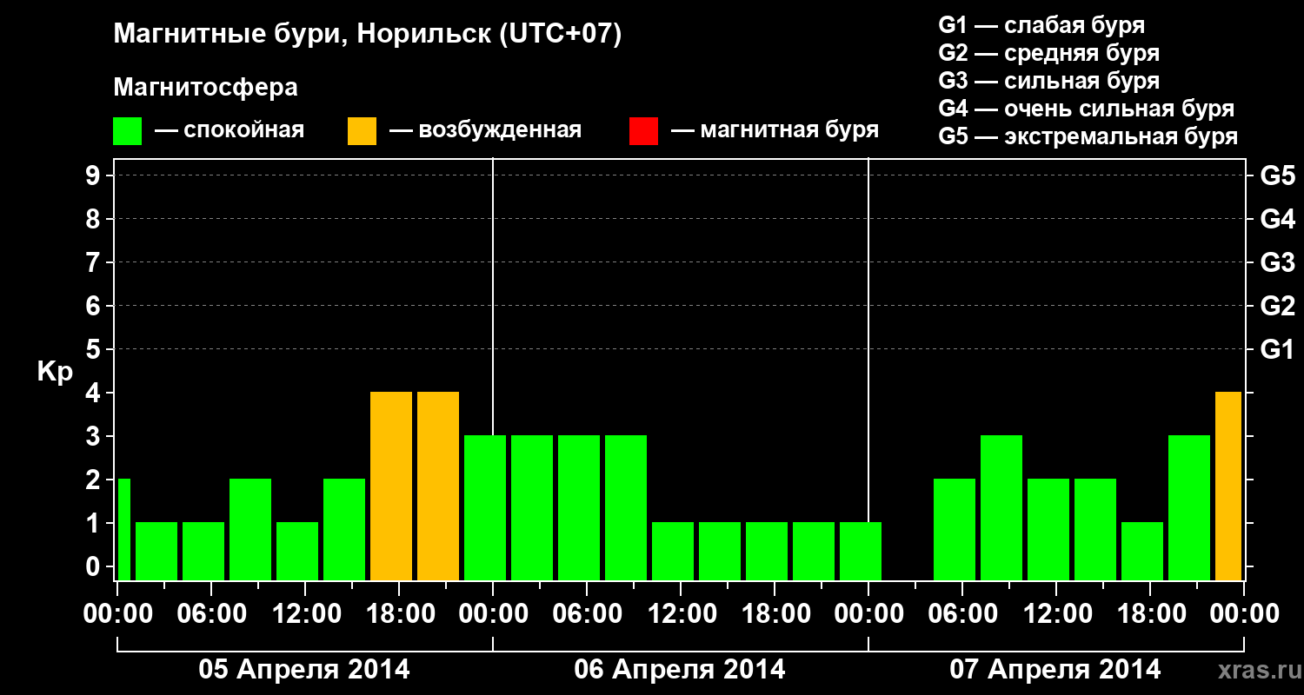Image resolution: width=1304 pixels, height=695 pixels.
Task: Click the '18:00' time label under 06 Апреля
Action: pyautogui.click(x=775, y=613)
